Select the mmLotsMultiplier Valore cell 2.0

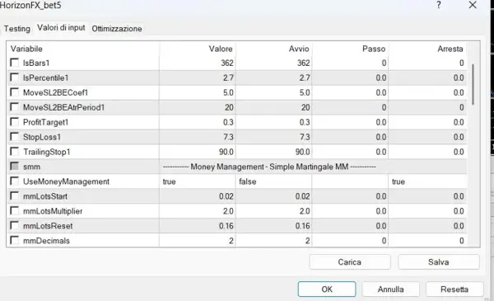click(198, 211)
